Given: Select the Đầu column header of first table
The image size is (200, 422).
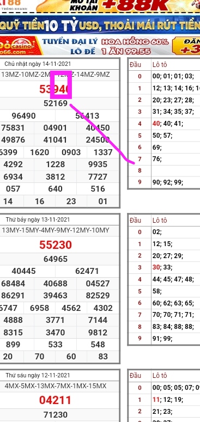Looking at the screenshot, I should [135, 65].
